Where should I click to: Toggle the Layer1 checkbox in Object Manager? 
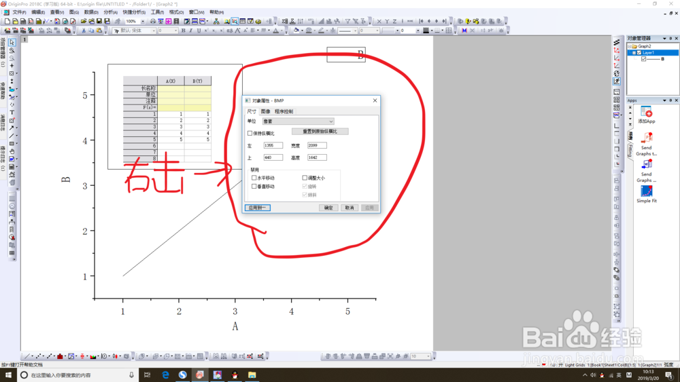coord(639,53)
